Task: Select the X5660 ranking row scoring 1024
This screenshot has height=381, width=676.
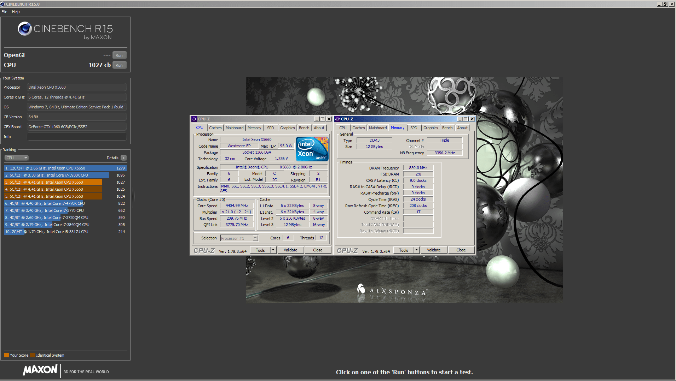Action: pos(65,196)
